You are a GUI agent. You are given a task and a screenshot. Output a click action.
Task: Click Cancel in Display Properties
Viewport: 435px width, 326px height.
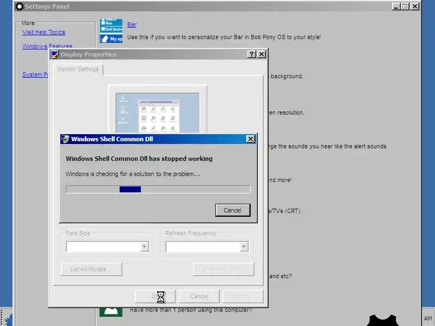[199, 296]
